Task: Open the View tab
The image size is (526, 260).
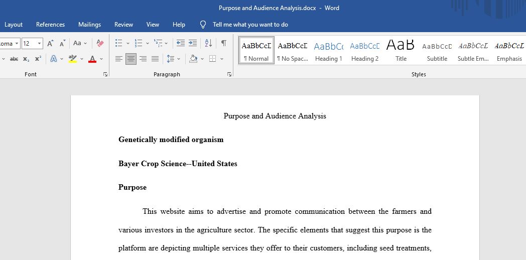Action: click(x=153, y=25)
